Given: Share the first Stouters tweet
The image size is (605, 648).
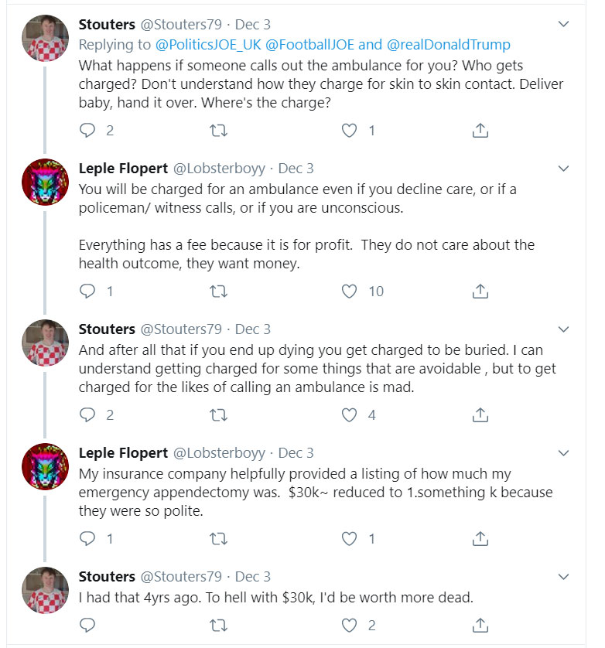Looking at the screenshot, I should 480,131.
